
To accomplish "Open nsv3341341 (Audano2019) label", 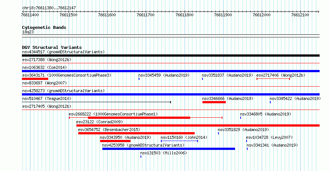I will click(x=272, y=145).
